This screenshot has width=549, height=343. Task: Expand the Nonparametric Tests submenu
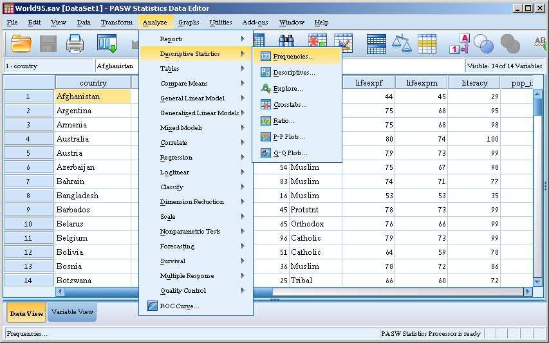[x=196, y=232]
